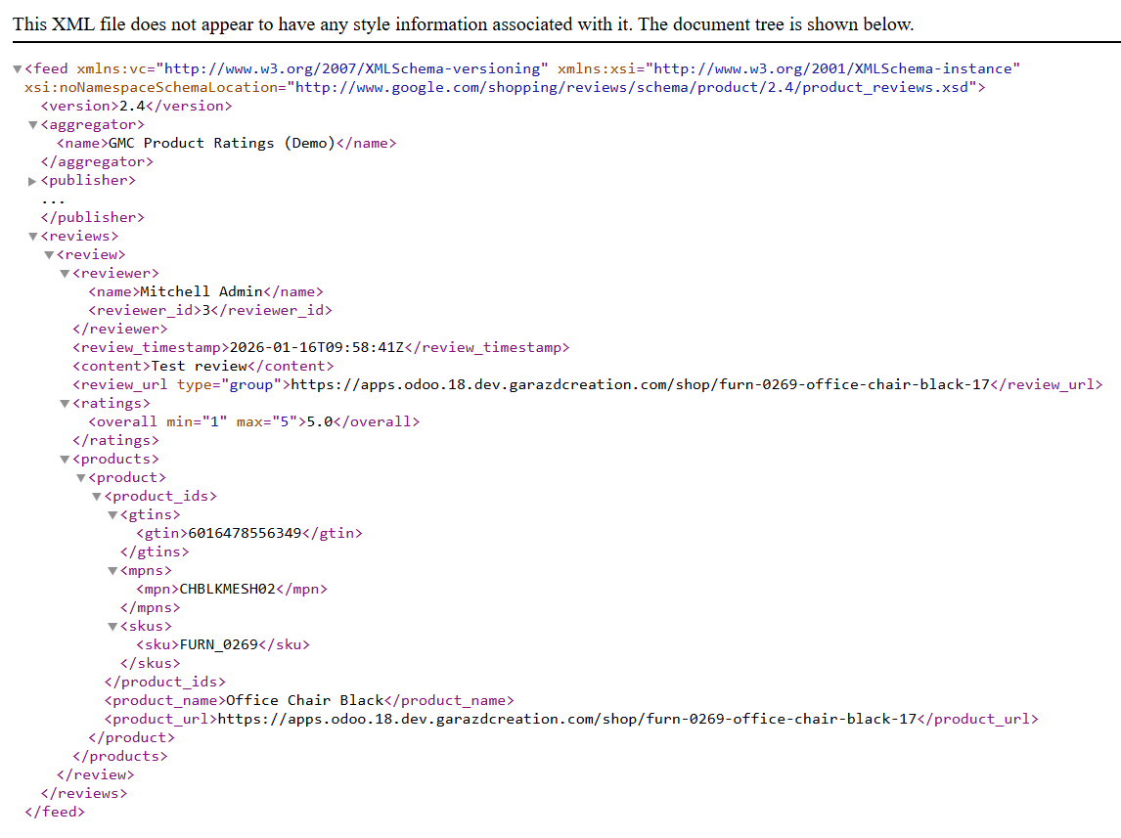Click the max="5" attribute of overall
This screenshot has width=1121, height=838.
coord(267,421)
